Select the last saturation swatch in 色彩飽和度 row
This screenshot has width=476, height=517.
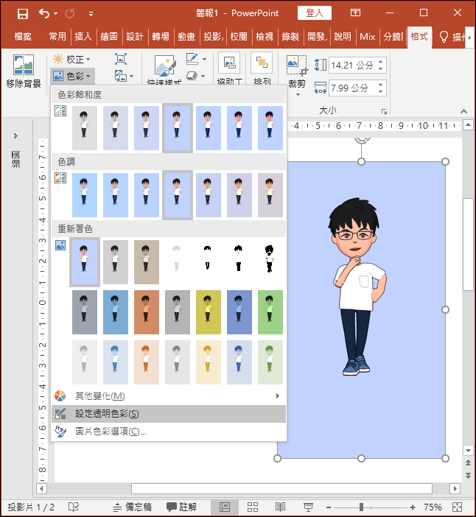[x=270, y=128]
